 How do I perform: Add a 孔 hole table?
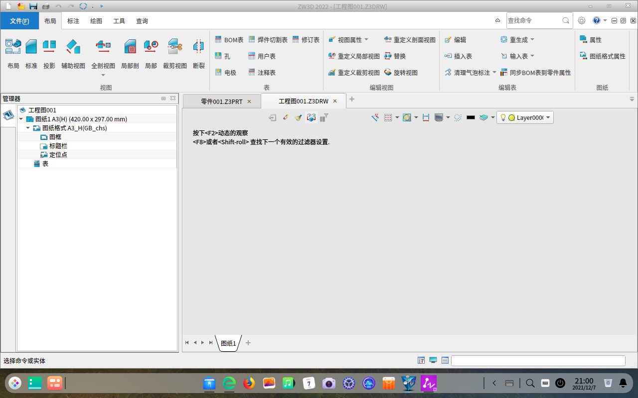tap(224, 56)
